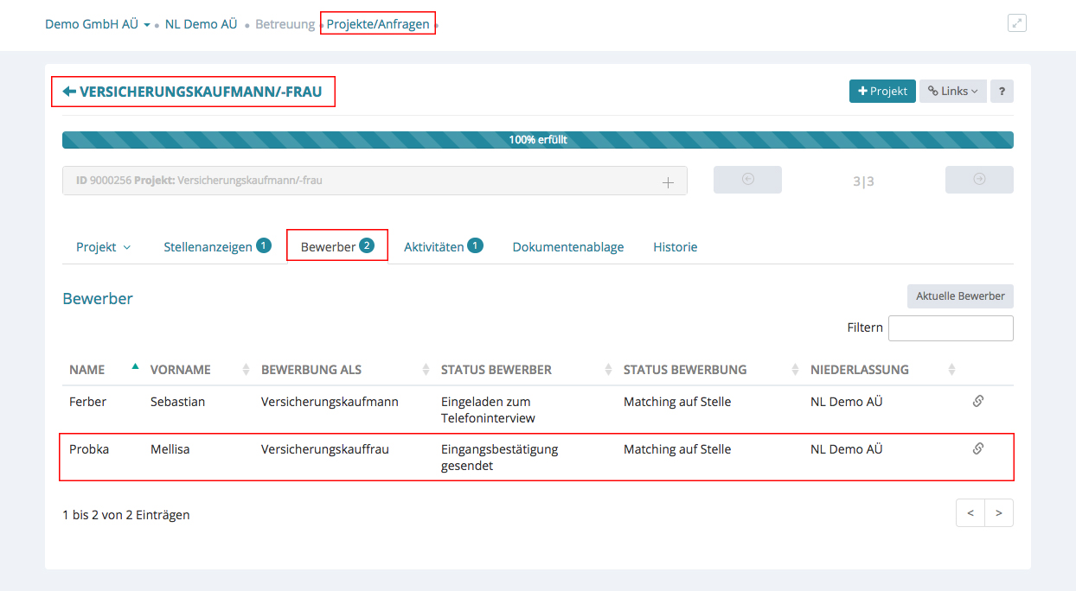Open the Dokumentenablage tab

(568, 247)
